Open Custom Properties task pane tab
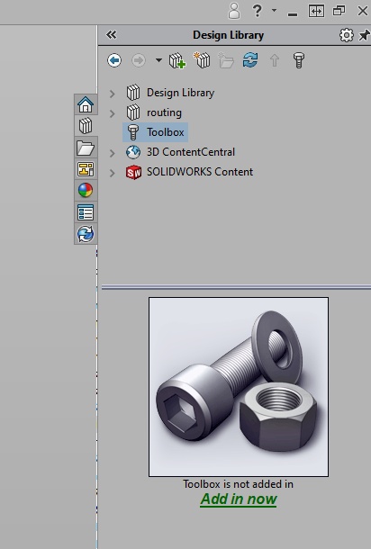 click(x=86, y=212)
